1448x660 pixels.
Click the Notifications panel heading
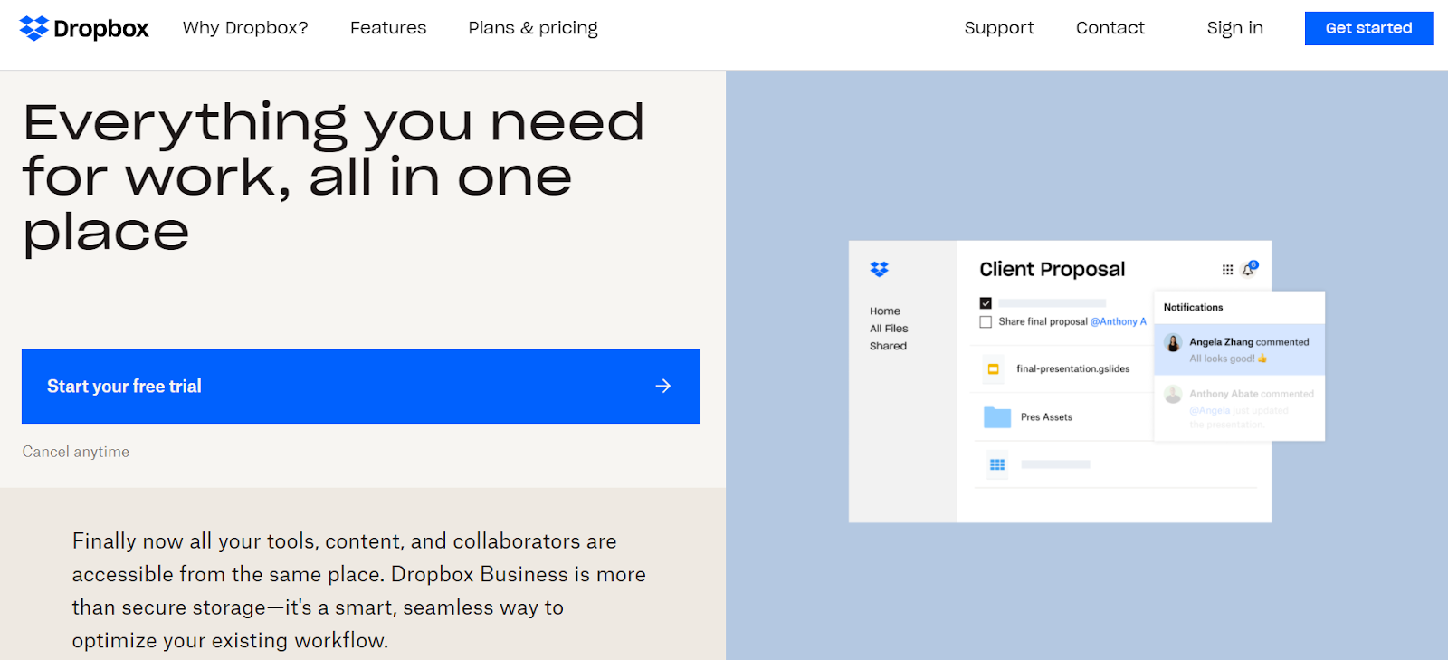(1193, 308)
